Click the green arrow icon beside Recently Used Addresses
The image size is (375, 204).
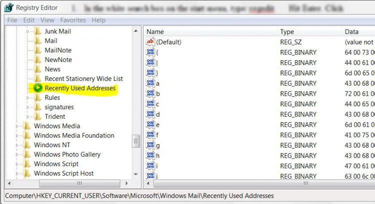click(38, 88)
